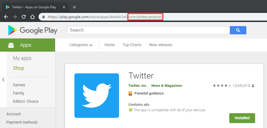
Task: Click the blue search magnifier button
Action: 238,30
